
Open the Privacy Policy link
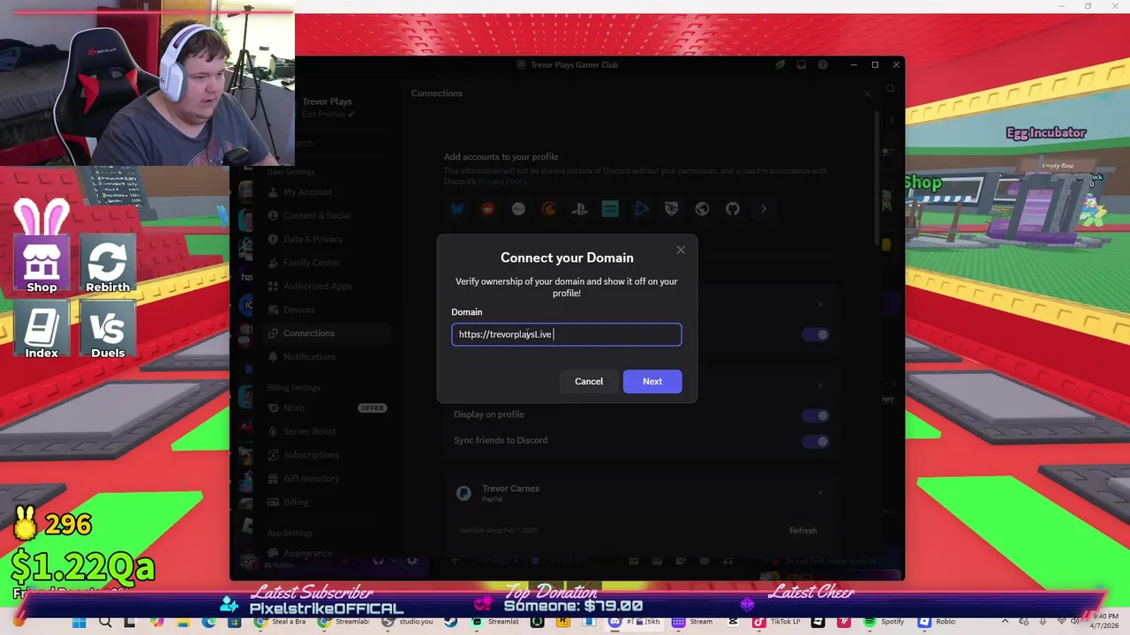point(502,181)
